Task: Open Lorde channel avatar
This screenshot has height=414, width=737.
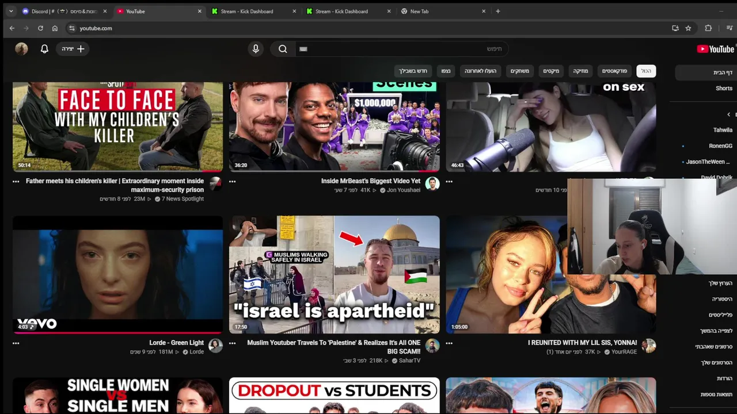Action: click(x=215, y=346)
